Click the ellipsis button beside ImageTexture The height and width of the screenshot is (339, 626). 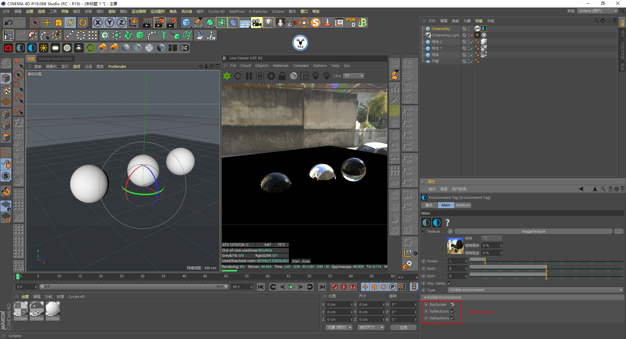click(619, 231)
